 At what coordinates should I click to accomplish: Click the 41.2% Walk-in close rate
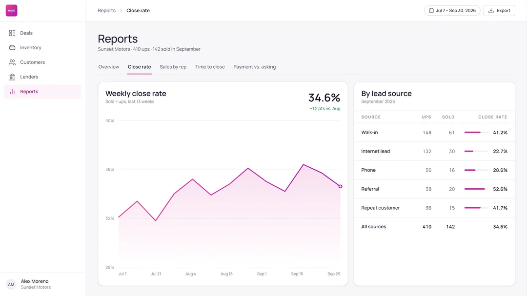[500, 132]
